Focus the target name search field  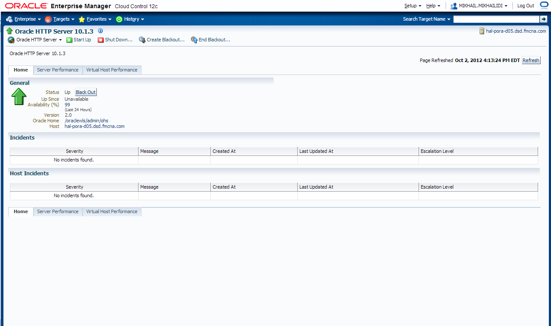click(496, 19)
